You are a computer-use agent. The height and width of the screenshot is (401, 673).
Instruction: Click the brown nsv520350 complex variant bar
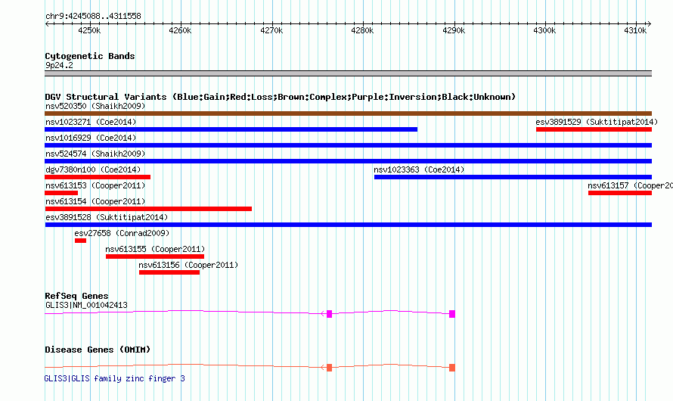coord(348,113)
